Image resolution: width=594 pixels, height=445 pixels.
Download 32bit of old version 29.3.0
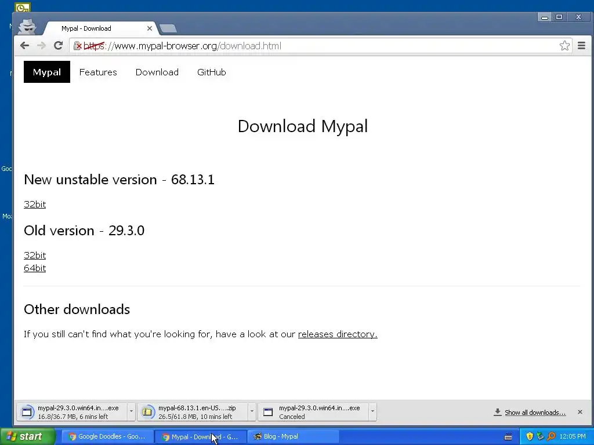click(x=35, y=256)
